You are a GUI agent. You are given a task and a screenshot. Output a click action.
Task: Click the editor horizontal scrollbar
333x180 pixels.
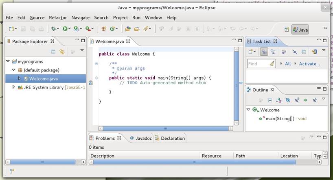pos(166,128)
